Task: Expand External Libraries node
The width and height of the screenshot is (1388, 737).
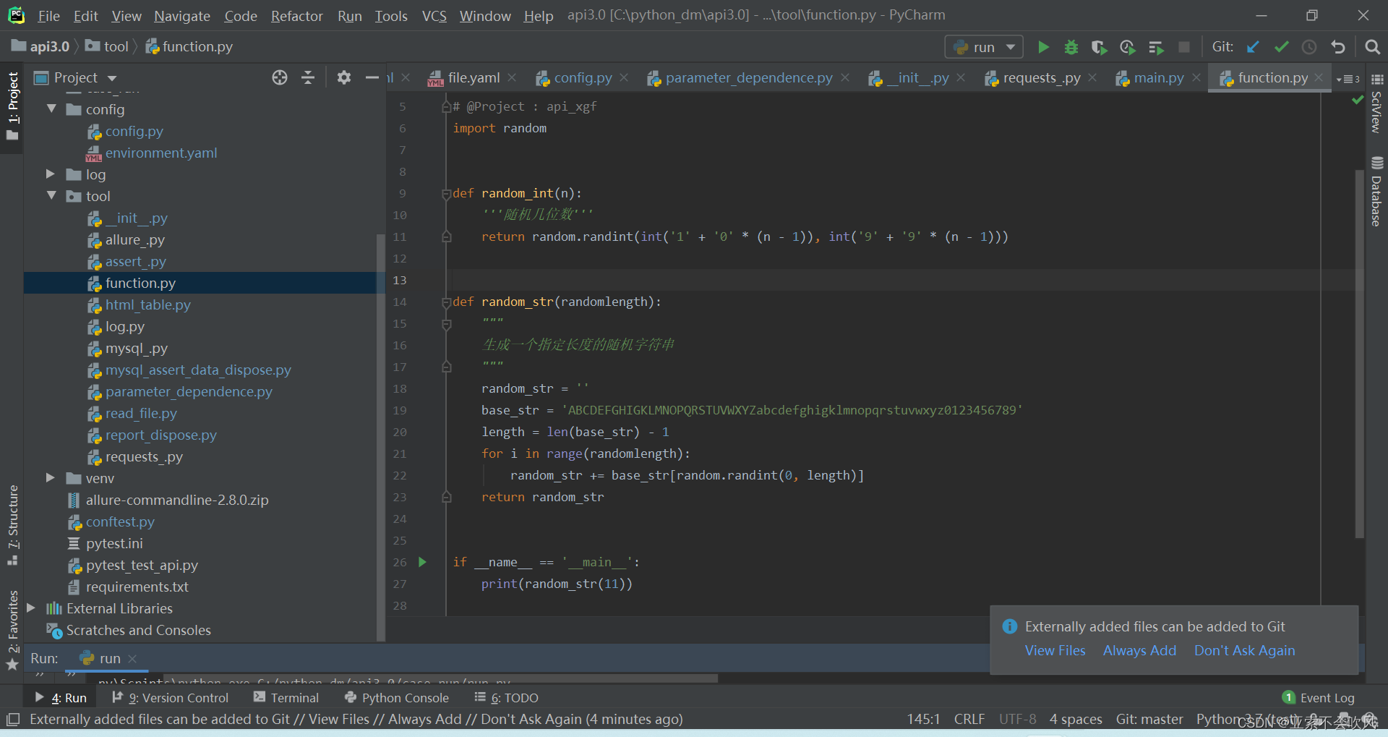Action: [x=30, y=608]
